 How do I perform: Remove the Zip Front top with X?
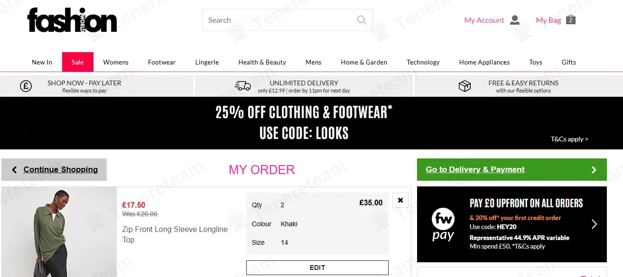click(x=400, y=200)
